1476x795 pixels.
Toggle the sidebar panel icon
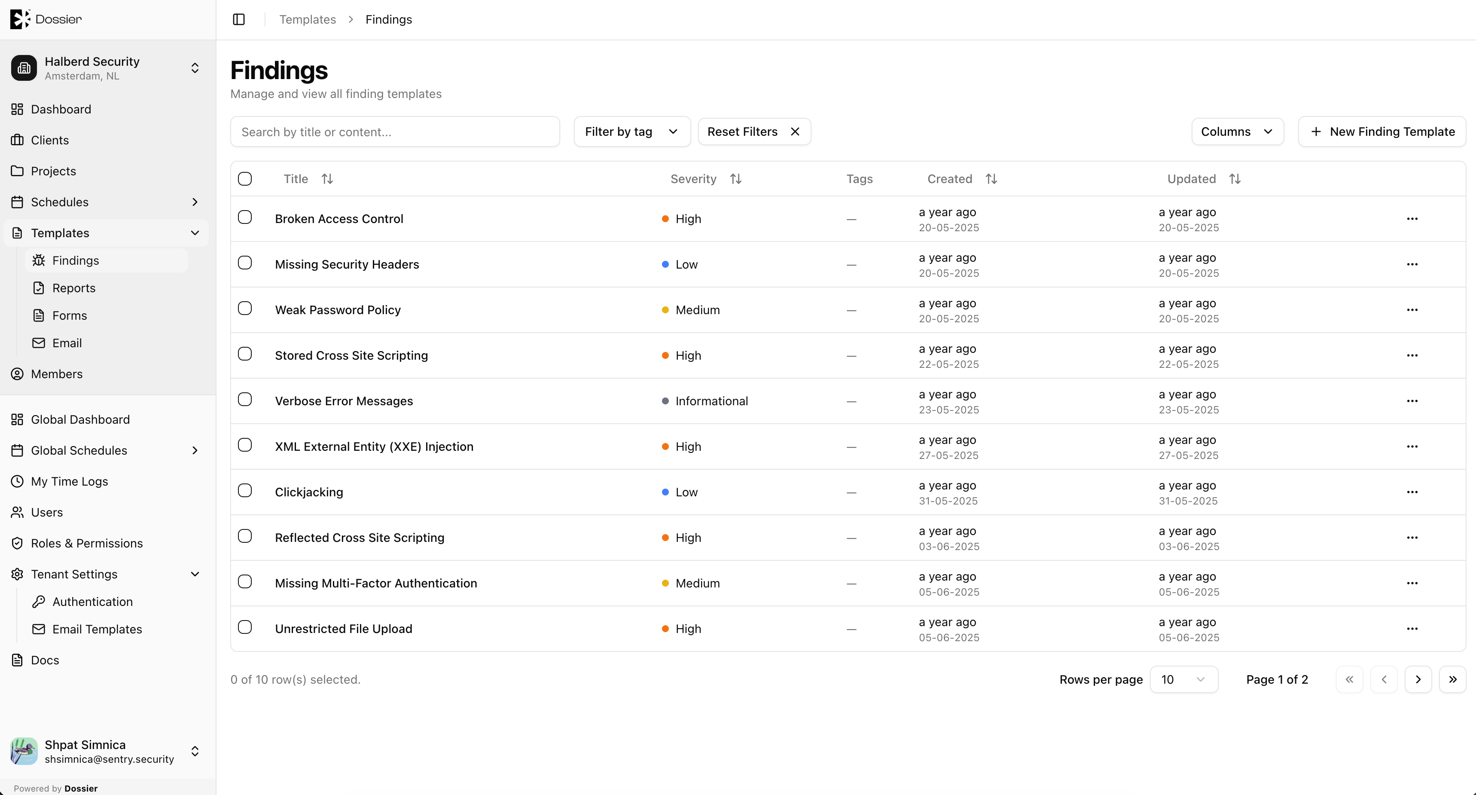click(x=239, y=19)
